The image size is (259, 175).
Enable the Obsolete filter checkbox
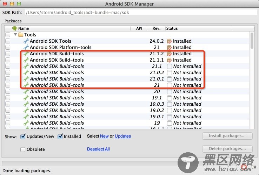[23, 149]
